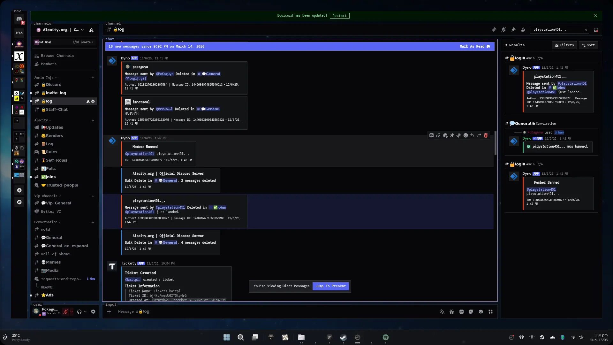Open pinned messages in channel header

[x=513, y=30]
